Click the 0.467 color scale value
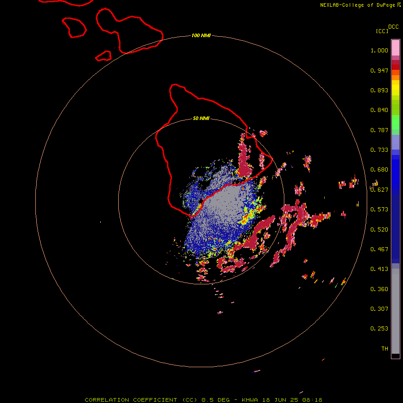The height and width of the screenshot is (403, 403). click(x=379, y=249)
